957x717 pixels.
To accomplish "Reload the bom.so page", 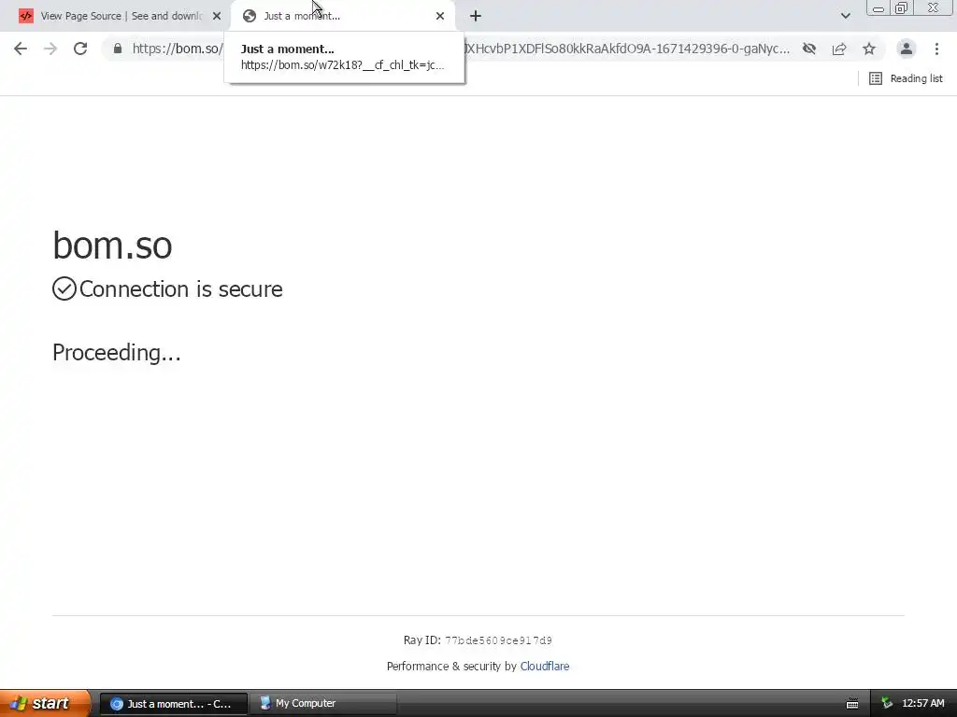I will [x=80, y=49].
